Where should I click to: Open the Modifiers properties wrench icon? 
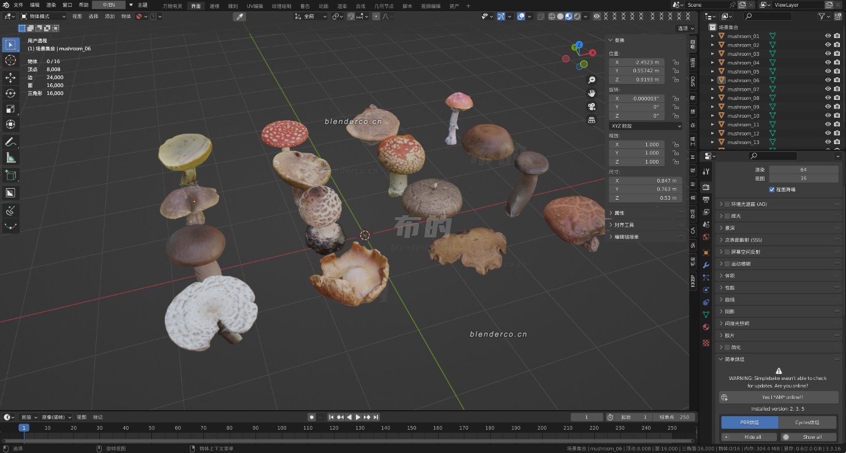pos(706,265)
